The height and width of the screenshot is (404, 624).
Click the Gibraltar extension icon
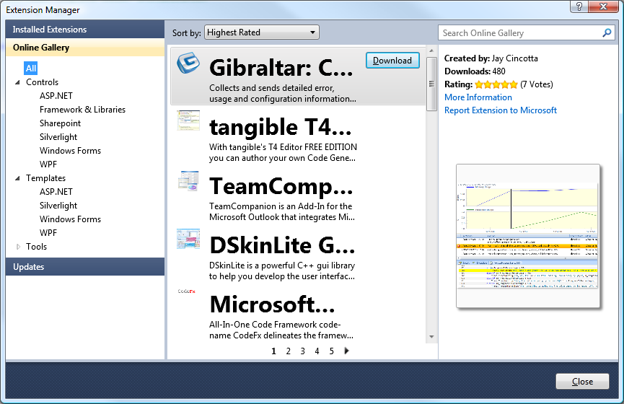[189, 66]
